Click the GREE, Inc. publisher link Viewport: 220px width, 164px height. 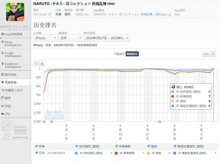coord(82,14)
